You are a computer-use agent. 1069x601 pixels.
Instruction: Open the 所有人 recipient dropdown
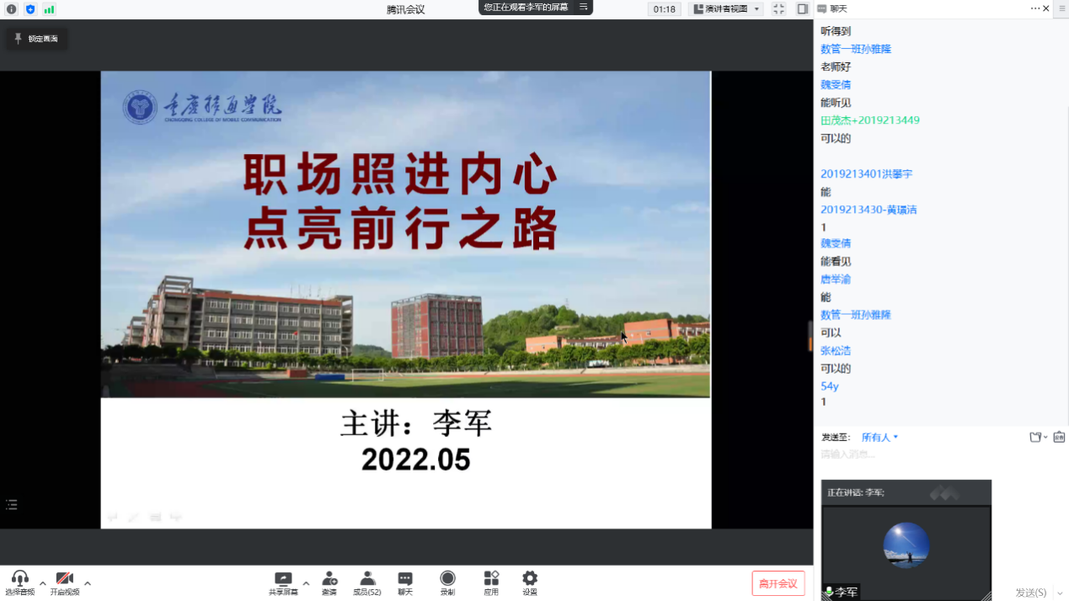[x=879, y=437]
